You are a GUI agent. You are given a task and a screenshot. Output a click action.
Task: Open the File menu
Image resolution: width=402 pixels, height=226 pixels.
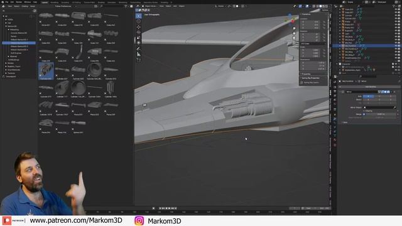point(7,2)
